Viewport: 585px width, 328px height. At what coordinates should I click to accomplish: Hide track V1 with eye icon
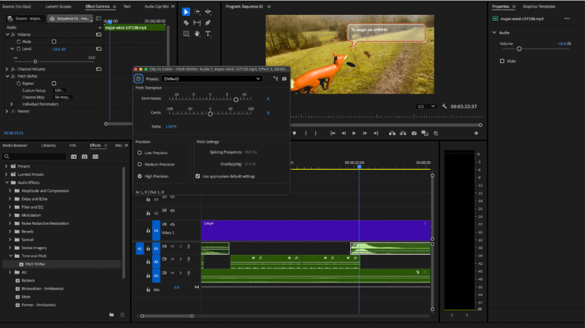click(172, 225)
